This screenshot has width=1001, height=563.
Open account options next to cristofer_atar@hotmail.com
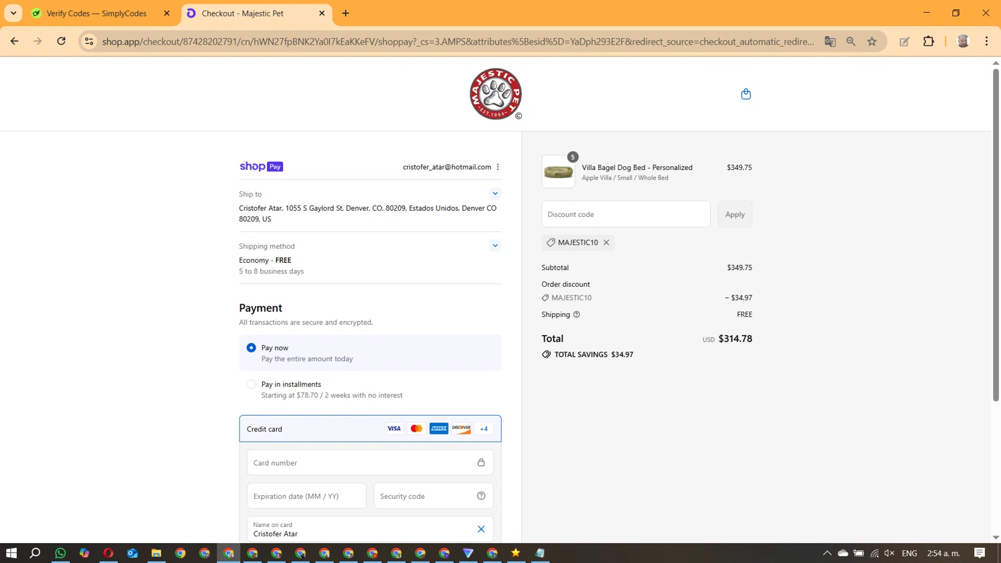tap(498, 167)
